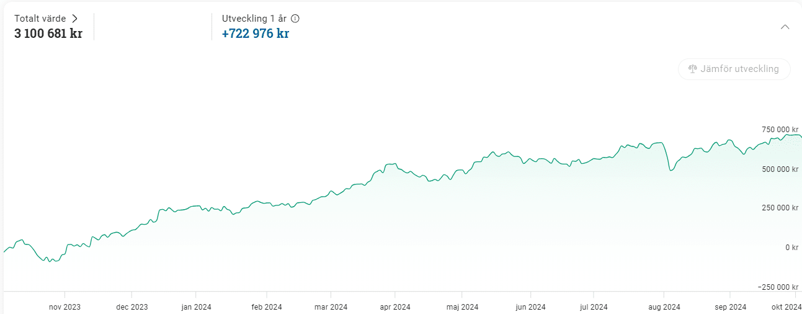The height and width of the screenshot is (314, 802).
Task: Click the info icon beside Utveckling 1 år
Action: (x=295, y=19)
